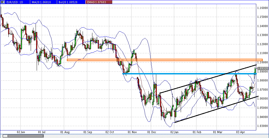Click the 1.15000 price axis label
Screen dimensions: 269x138
pyautogui.click(x=262, y=17)
